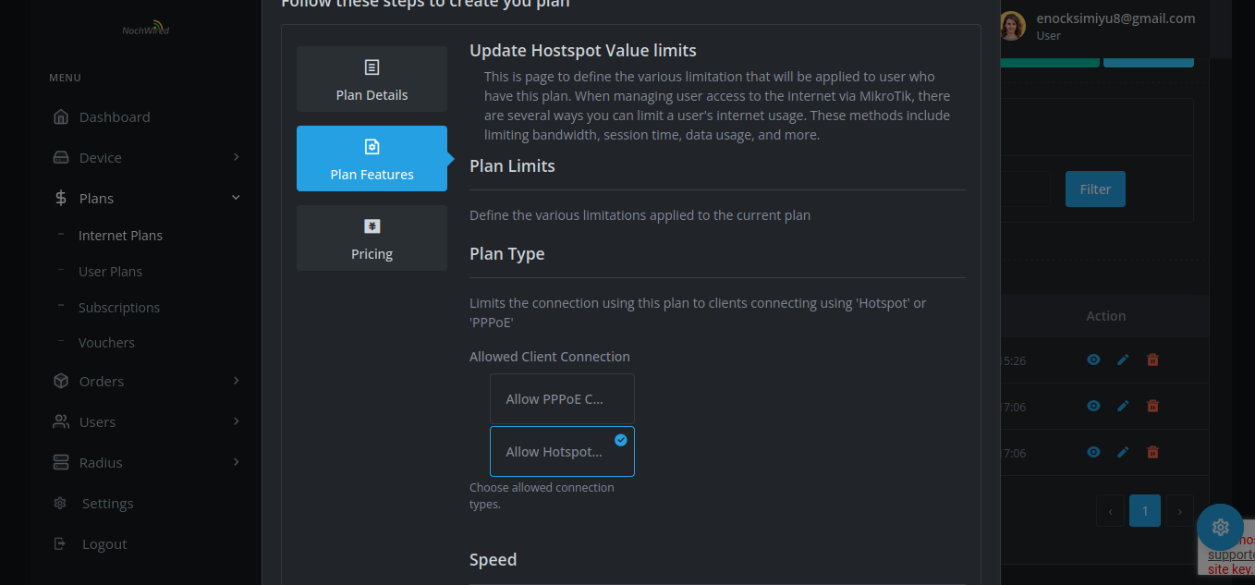
Task: Switch to the Pricing step tab
Action: 372,238
